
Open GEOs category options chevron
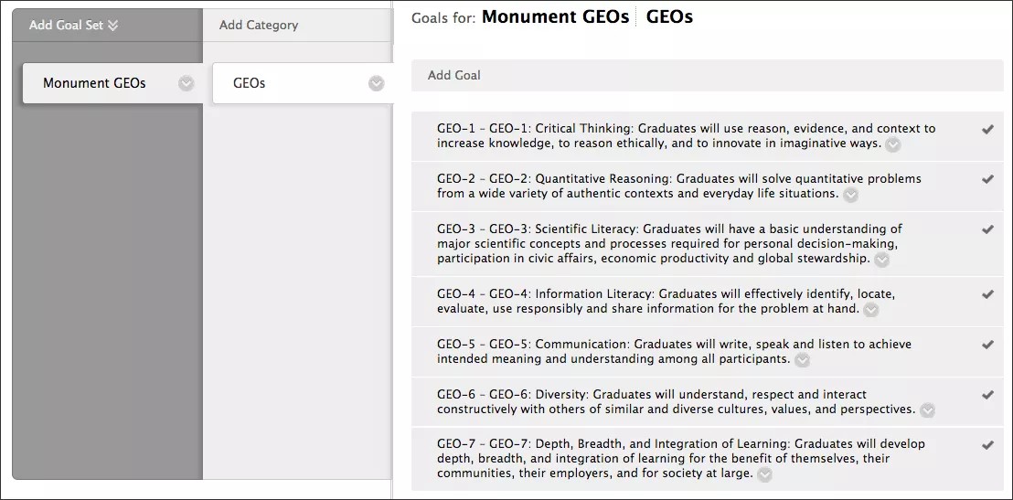(x=377, y=83)
